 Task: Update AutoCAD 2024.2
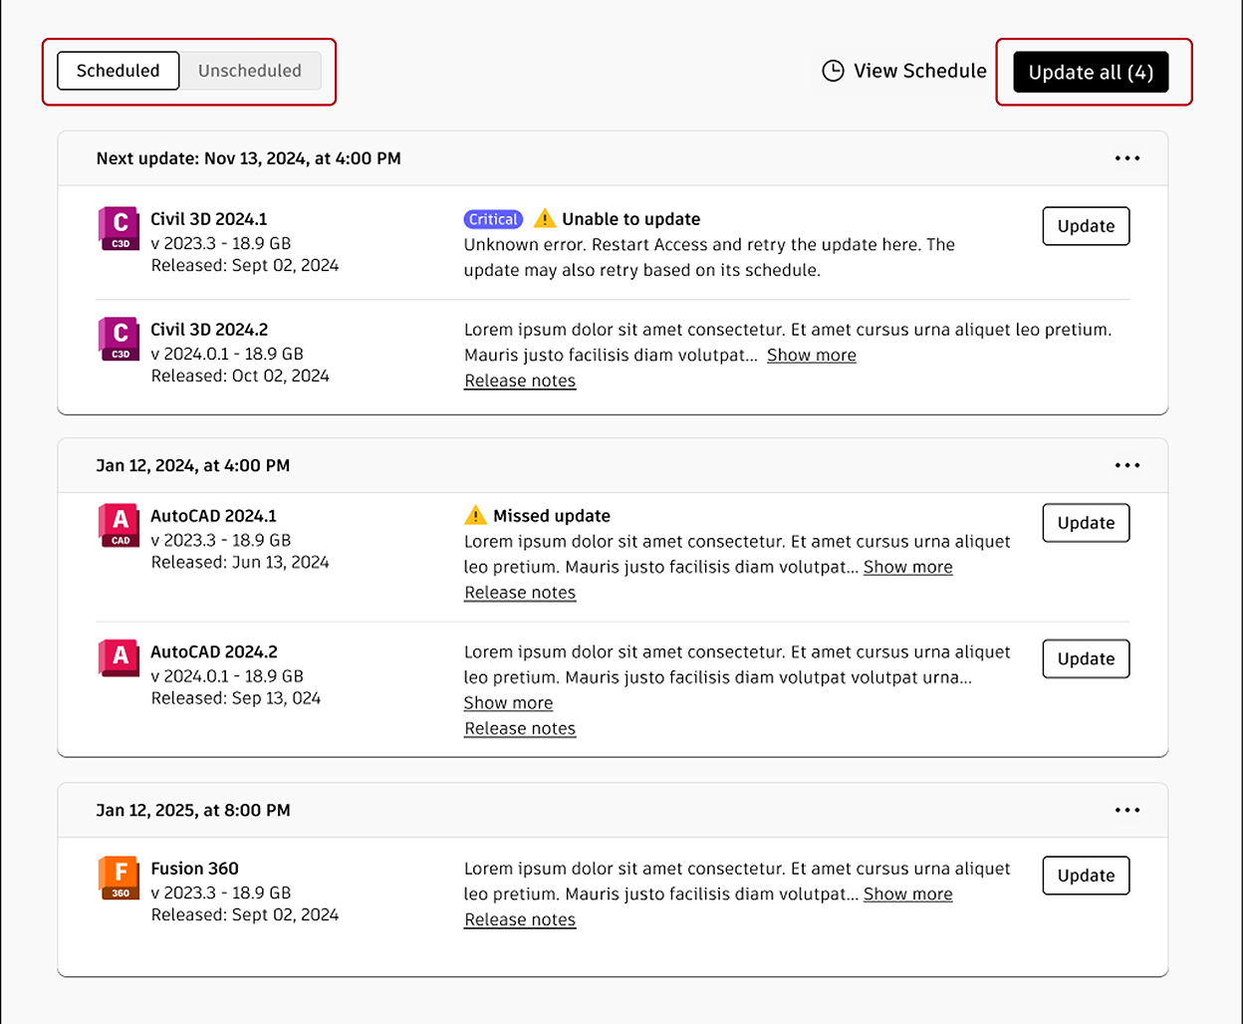[1086, 658]
